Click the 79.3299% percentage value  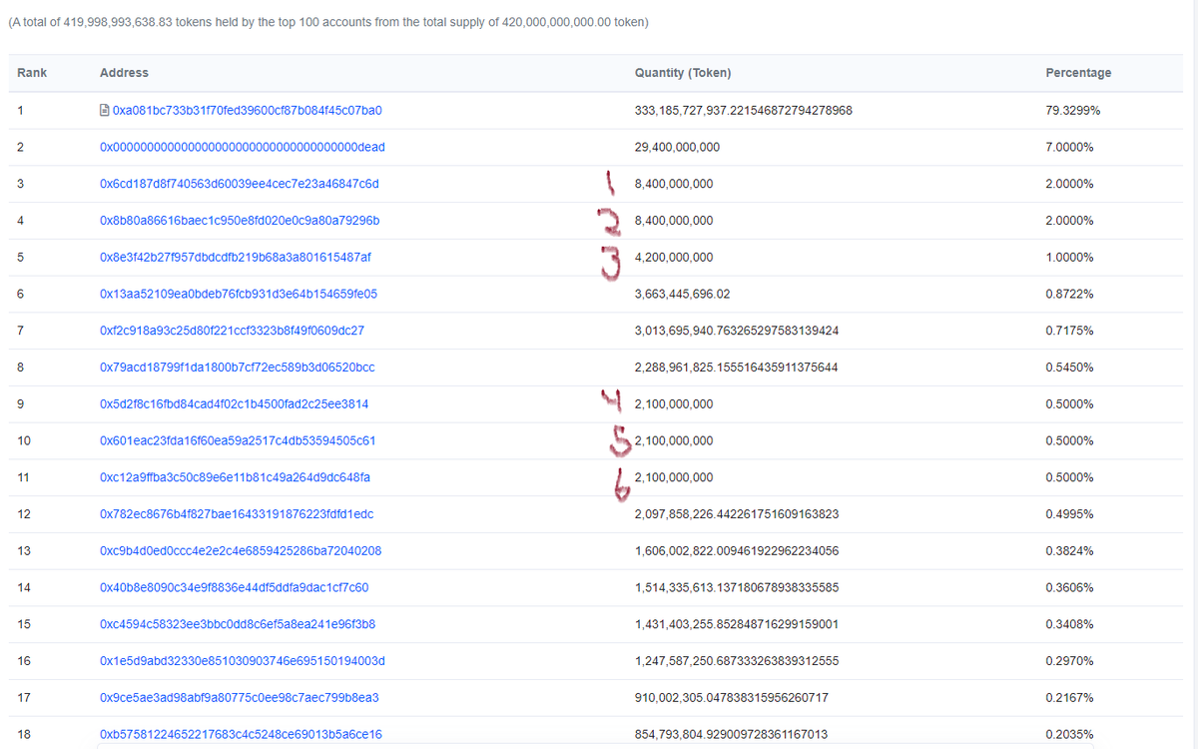point(1073,110)
